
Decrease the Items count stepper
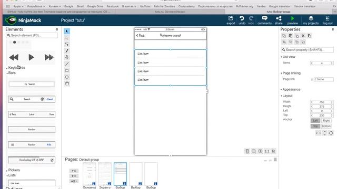312,63
